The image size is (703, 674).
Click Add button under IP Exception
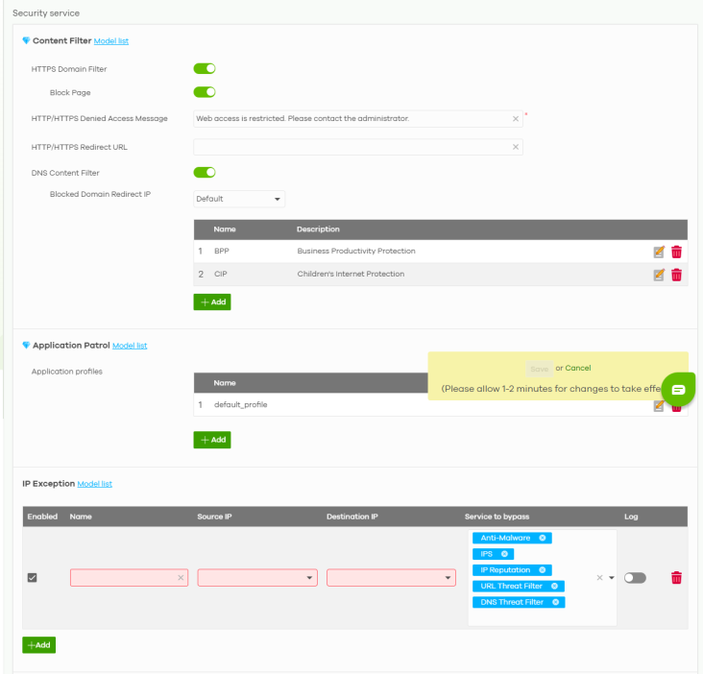click(39, 645)
